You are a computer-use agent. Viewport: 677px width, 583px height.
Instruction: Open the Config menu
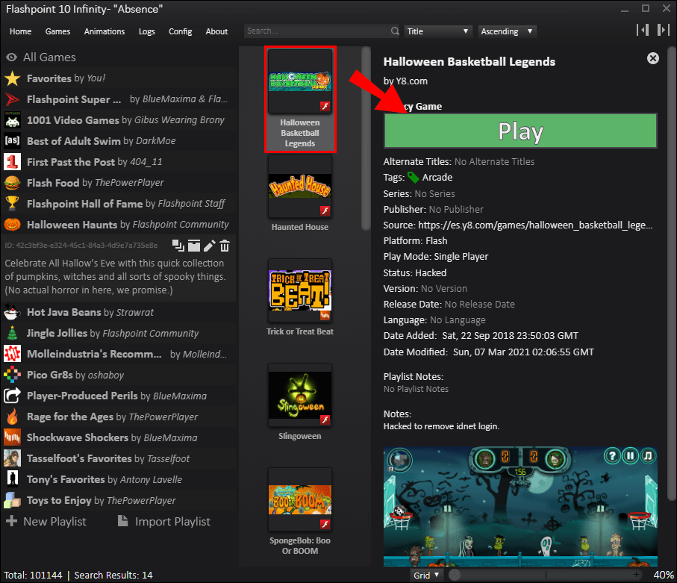click(180, 31)
